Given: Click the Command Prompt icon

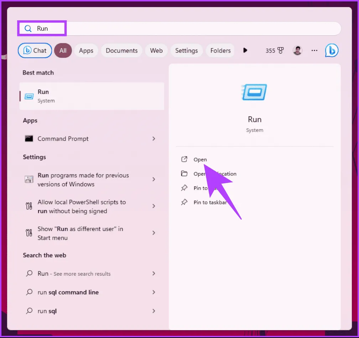Looking at the screenshot, I should (x=29, y=139).
